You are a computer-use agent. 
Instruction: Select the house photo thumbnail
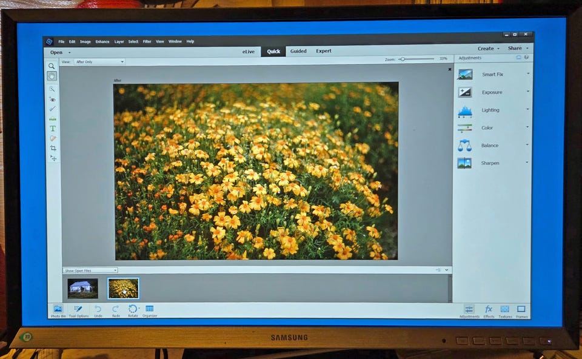(x=83, y=289)
